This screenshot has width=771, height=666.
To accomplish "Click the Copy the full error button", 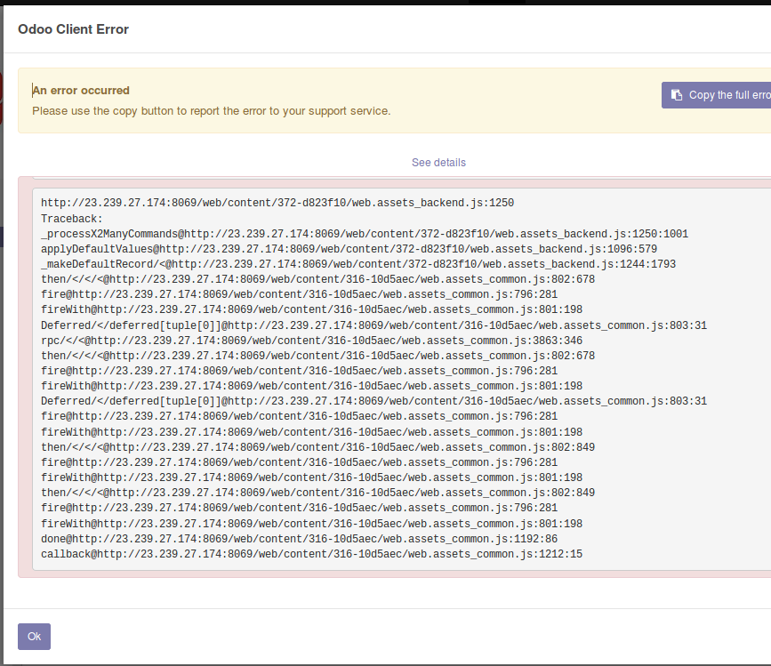I will [x=717, y=95].
